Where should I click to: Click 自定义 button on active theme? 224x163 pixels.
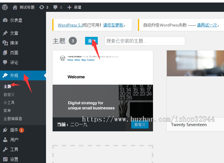coord(140,124)
